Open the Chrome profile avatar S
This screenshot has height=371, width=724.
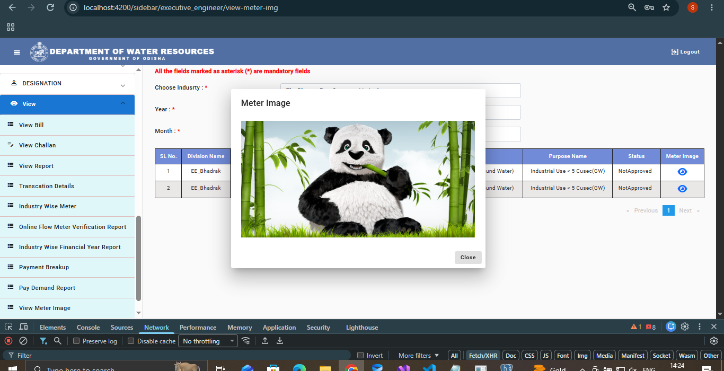tap(693, 7)
